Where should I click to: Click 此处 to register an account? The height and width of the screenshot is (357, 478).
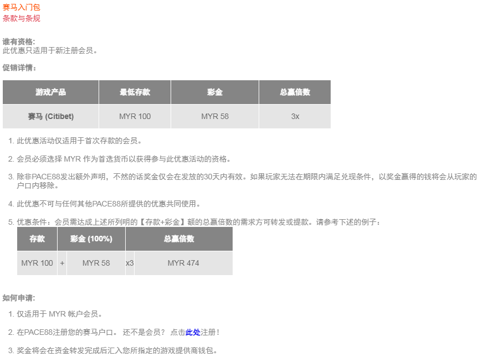pos(192,332)
